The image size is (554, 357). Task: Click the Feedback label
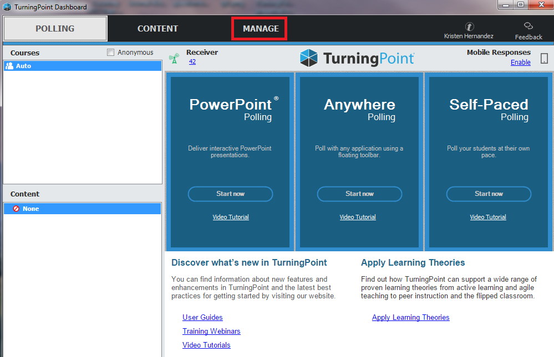point(528,37)
